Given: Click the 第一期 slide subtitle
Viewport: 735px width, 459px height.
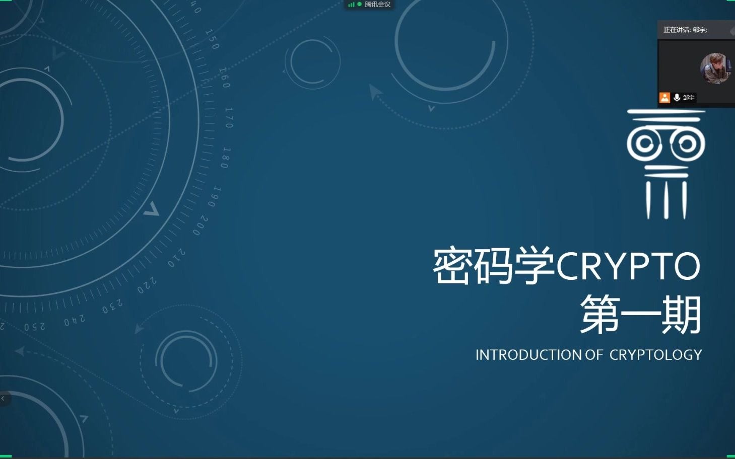Looking at the screenshot, I should pos(640,315).
